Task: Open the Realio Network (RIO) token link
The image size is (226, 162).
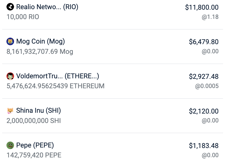Action: click(47, 7)
